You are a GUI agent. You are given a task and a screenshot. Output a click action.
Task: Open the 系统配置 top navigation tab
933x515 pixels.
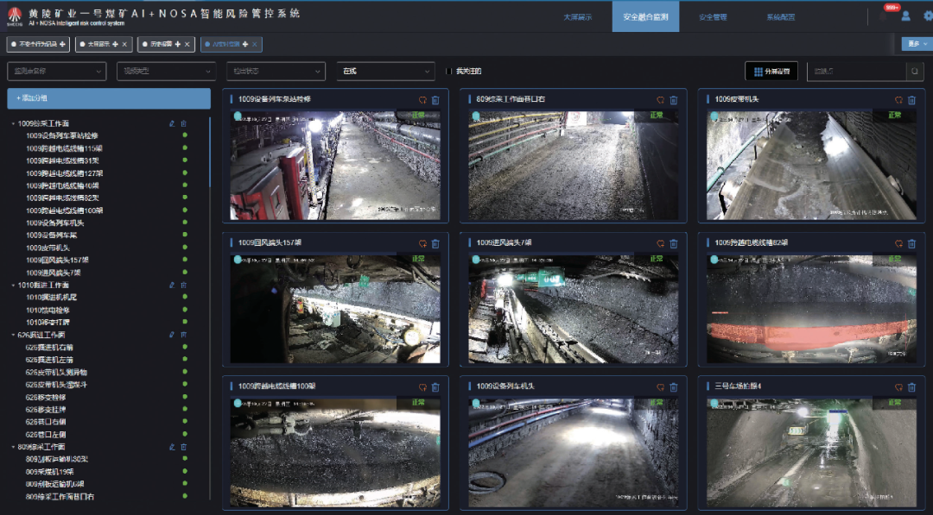pos(781,17)
